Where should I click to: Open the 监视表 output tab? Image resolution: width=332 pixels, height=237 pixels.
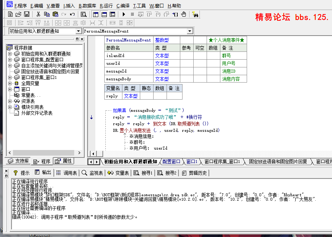tap(92, 173)
